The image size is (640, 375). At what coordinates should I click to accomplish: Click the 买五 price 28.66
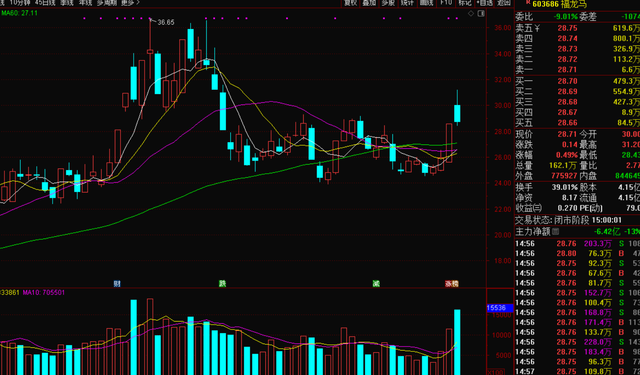567,123
